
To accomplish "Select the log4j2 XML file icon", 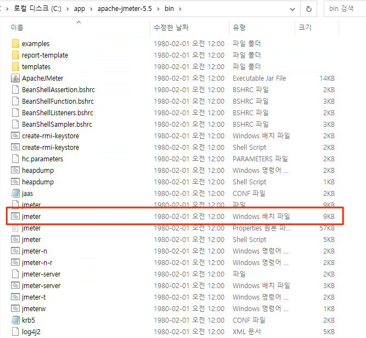I will (x=15, y=332).
